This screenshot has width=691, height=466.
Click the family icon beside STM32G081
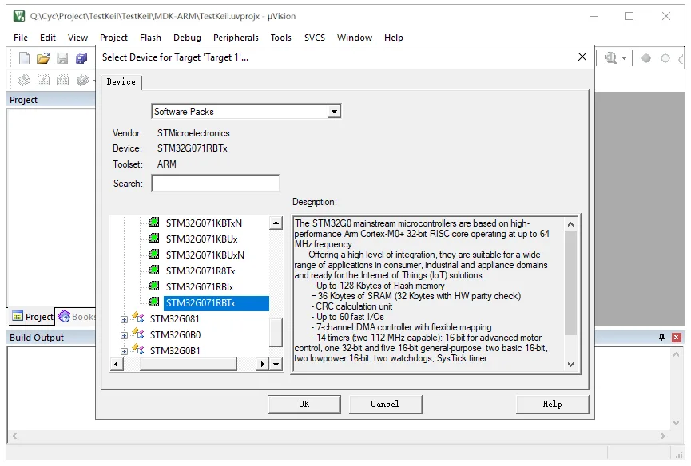[x=138, y=318]
